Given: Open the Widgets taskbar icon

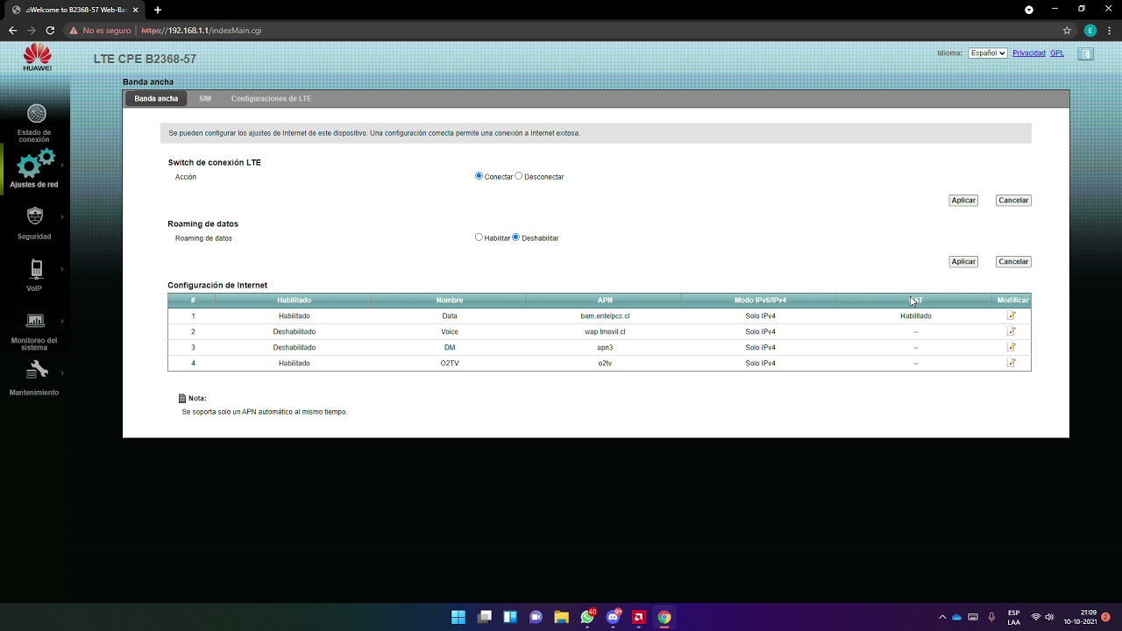Looking at the screenshot, I should tap(509, 617).
